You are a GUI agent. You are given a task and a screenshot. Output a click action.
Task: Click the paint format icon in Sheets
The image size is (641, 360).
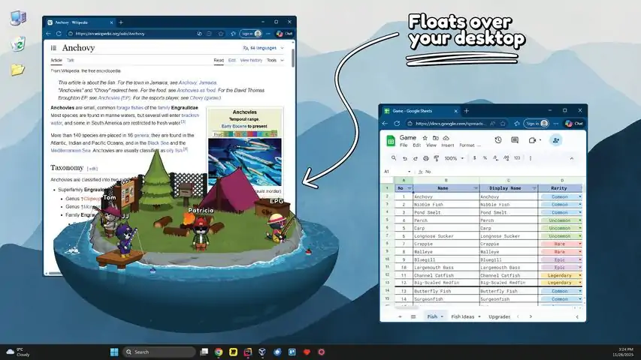437,158
